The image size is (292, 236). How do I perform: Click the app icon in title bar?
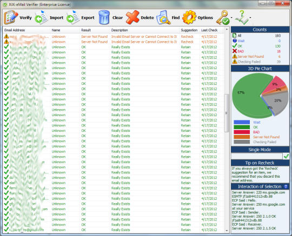(5, 4)
